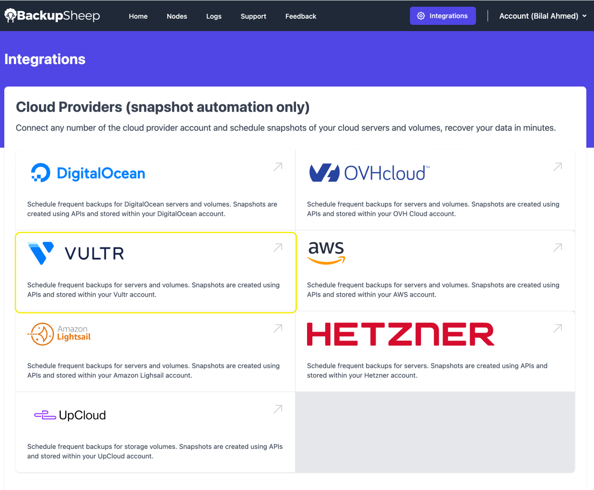This screenshot has height=490, width=594.
Task: Open the Feedback nav item
Action: point(301,16)
